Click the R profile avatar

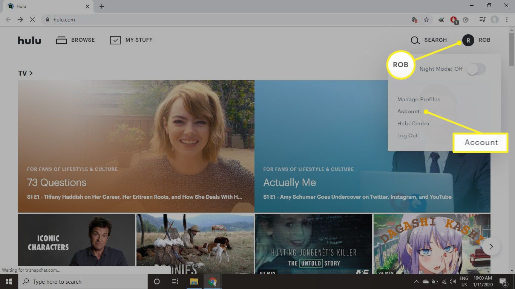click(x=468, y=40)
